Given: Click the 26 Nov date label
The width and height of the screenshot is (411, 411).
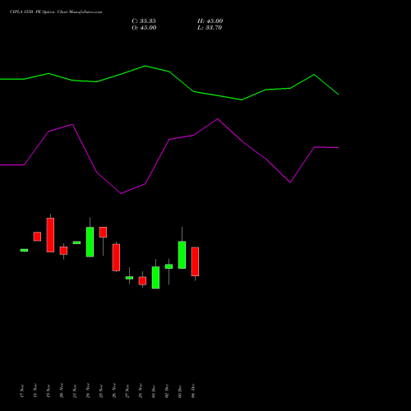Looking at the screenshot, I should coord(114,390).
